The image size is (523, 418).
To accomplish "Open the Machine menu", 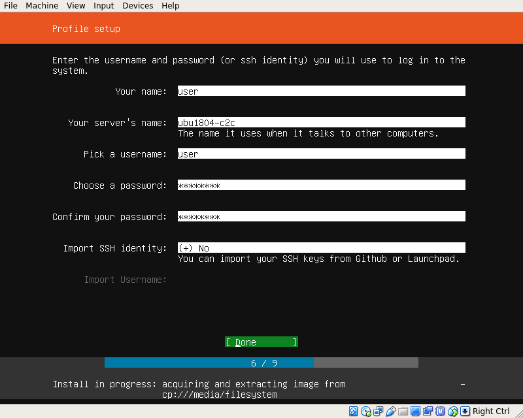I will coord(42,6).
